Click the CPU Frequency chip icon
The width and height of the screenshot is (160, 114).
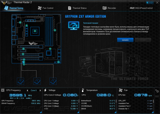[x=3, y=90]
